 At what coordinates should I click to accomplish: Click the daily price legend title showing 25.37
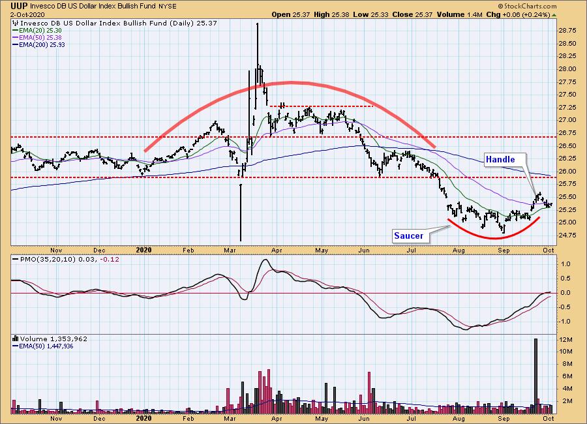click(x=118, y=23)
